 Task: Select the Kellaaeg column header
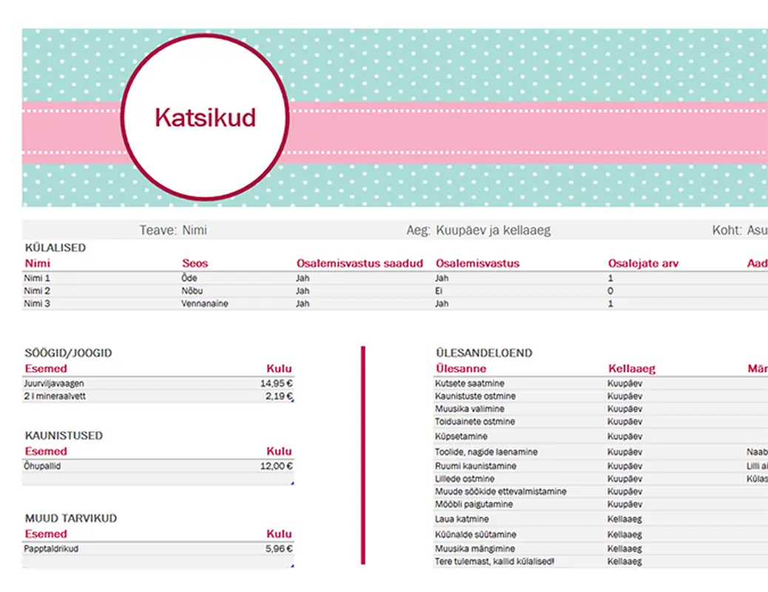632,369
